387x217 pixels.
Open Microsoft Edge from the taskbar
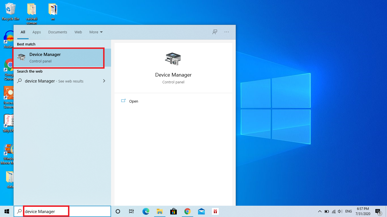click(146, 211)
